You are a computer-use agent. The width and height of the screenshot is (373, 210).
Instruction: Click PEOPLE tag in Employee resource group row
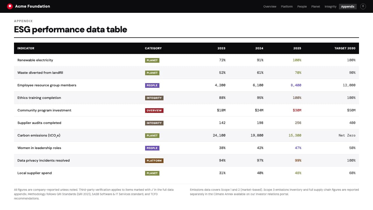pos(152,85)
